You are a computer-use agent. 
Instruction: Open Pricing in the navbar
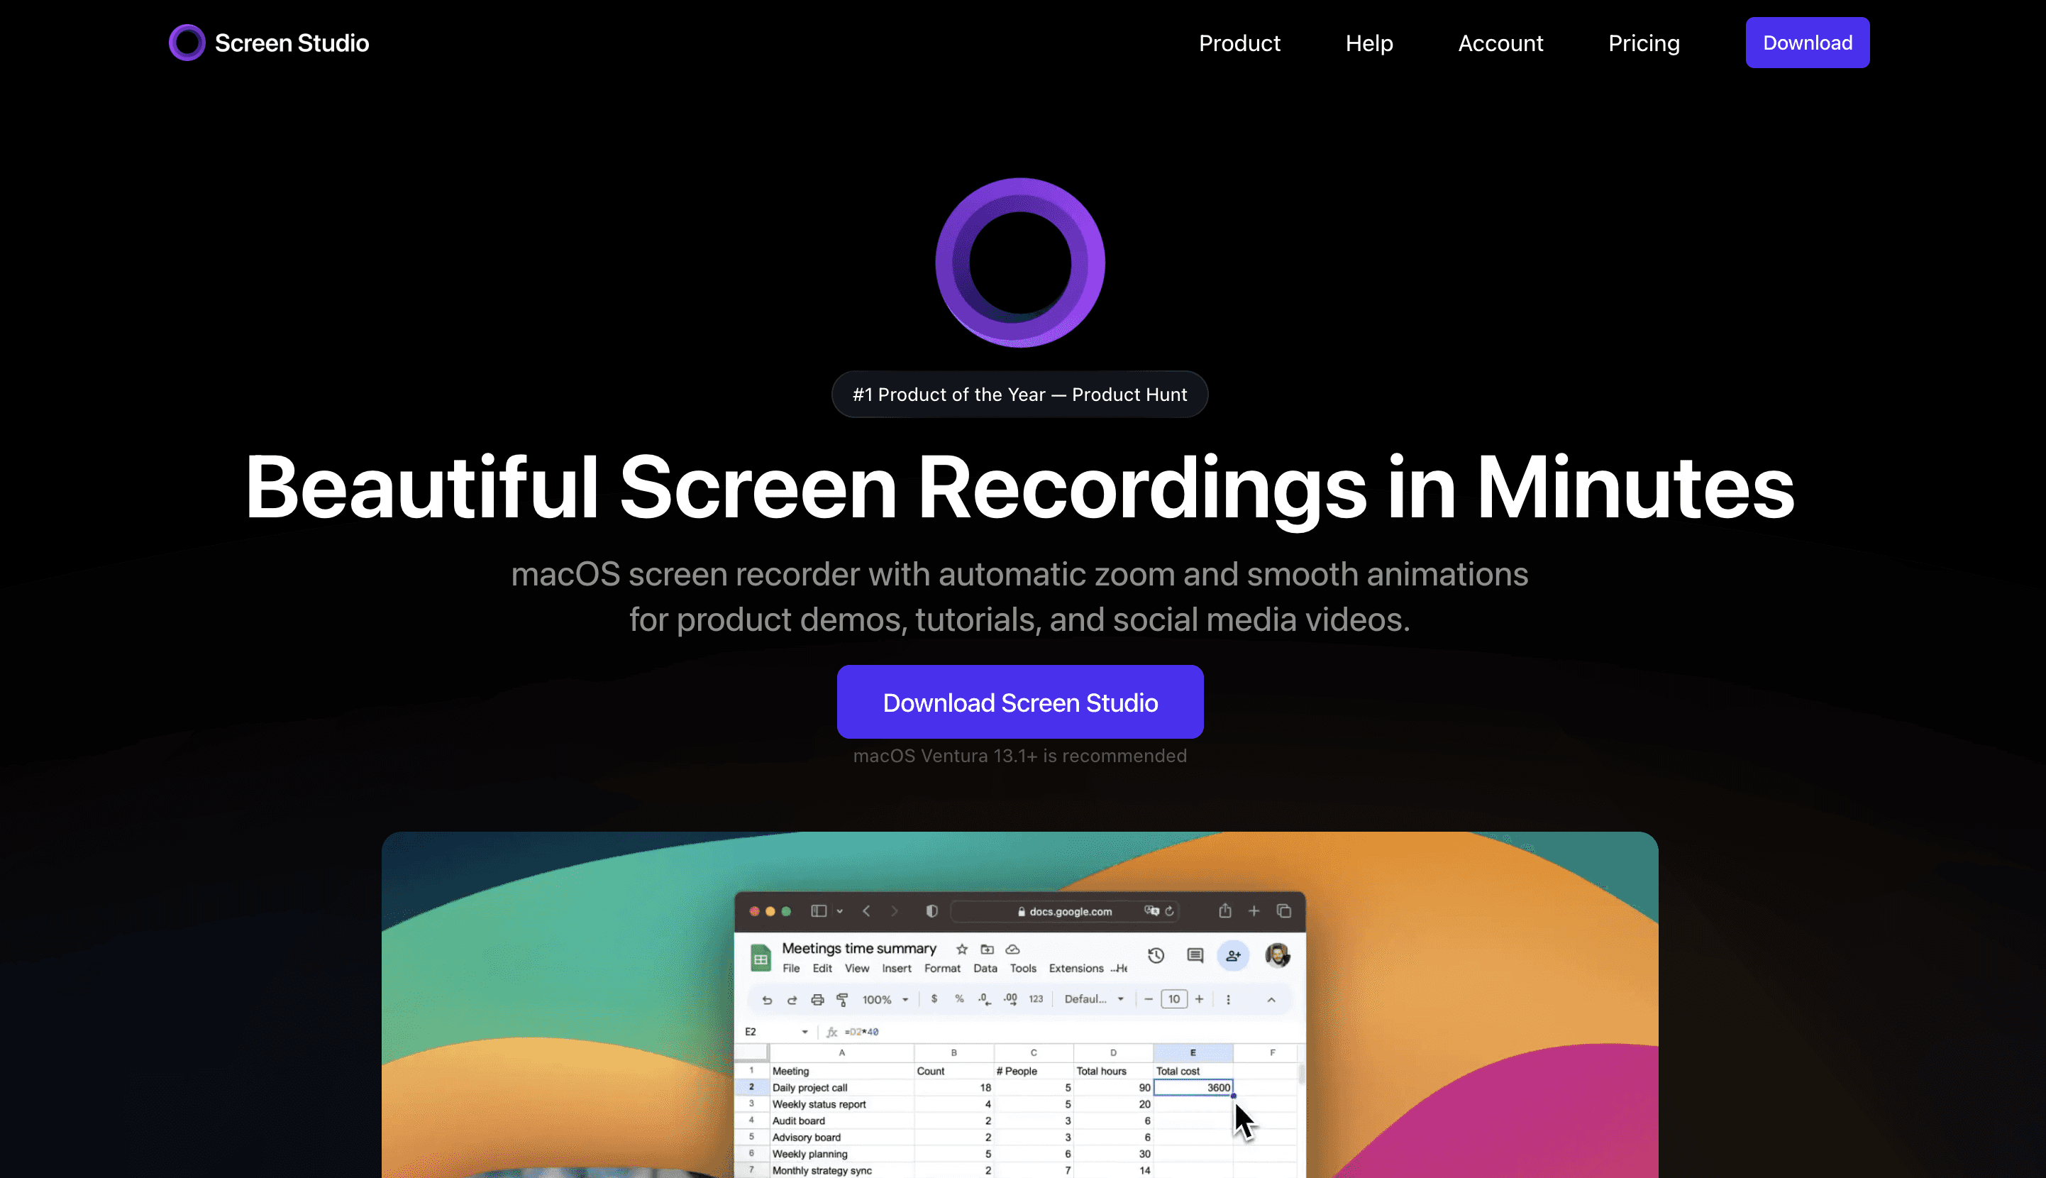click(x=1644, y=43)
